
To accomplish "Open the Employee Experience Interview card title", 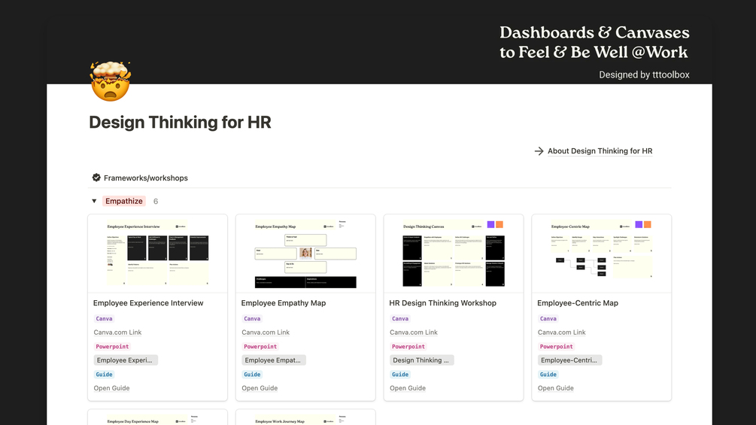I will click(148, 303).
